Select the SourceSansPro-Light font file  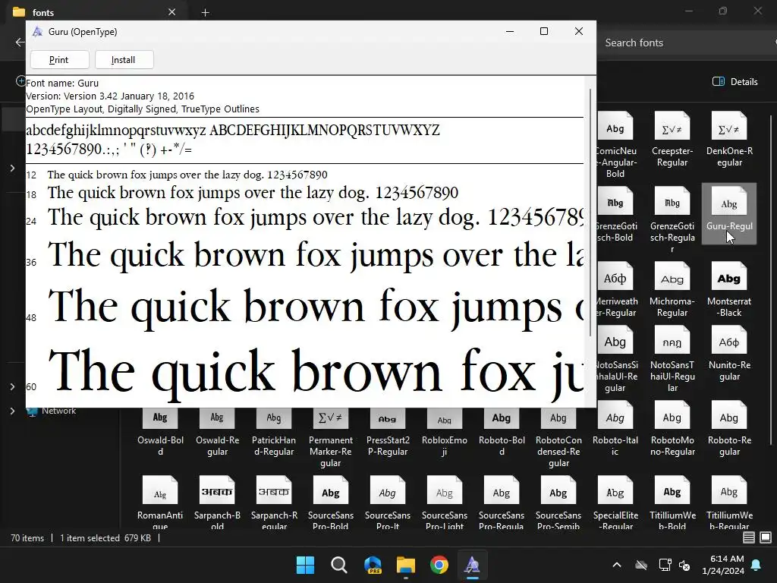point(445,502)
